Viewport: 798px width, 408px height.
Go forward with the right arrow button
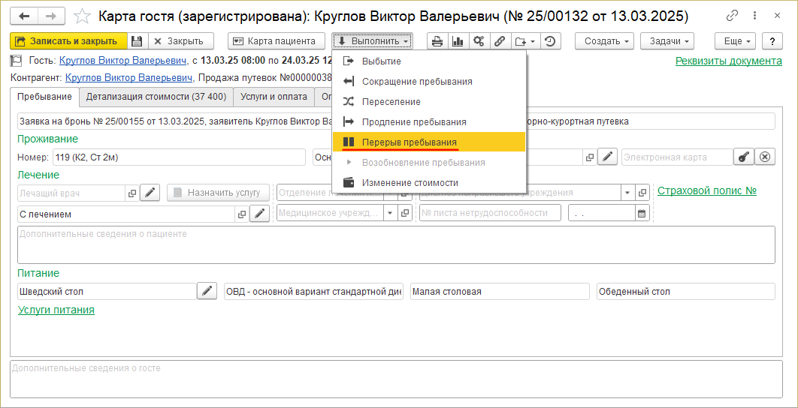[x=50, y=16]
